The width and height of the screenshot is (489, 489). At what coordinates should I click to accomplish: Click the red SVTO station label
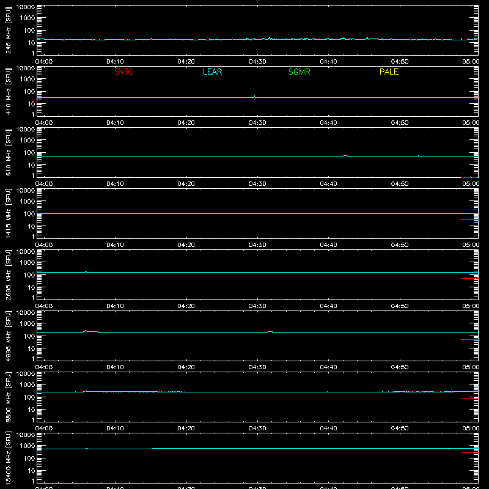coord(124,72)
